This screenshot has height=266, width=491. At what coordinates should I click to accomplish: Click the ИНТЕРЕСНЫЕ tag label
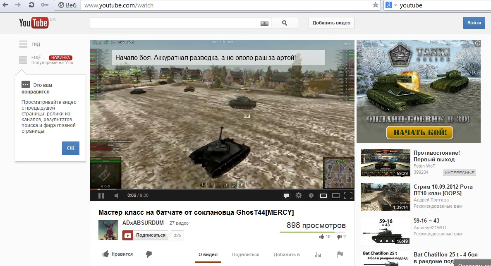[460, 173]
